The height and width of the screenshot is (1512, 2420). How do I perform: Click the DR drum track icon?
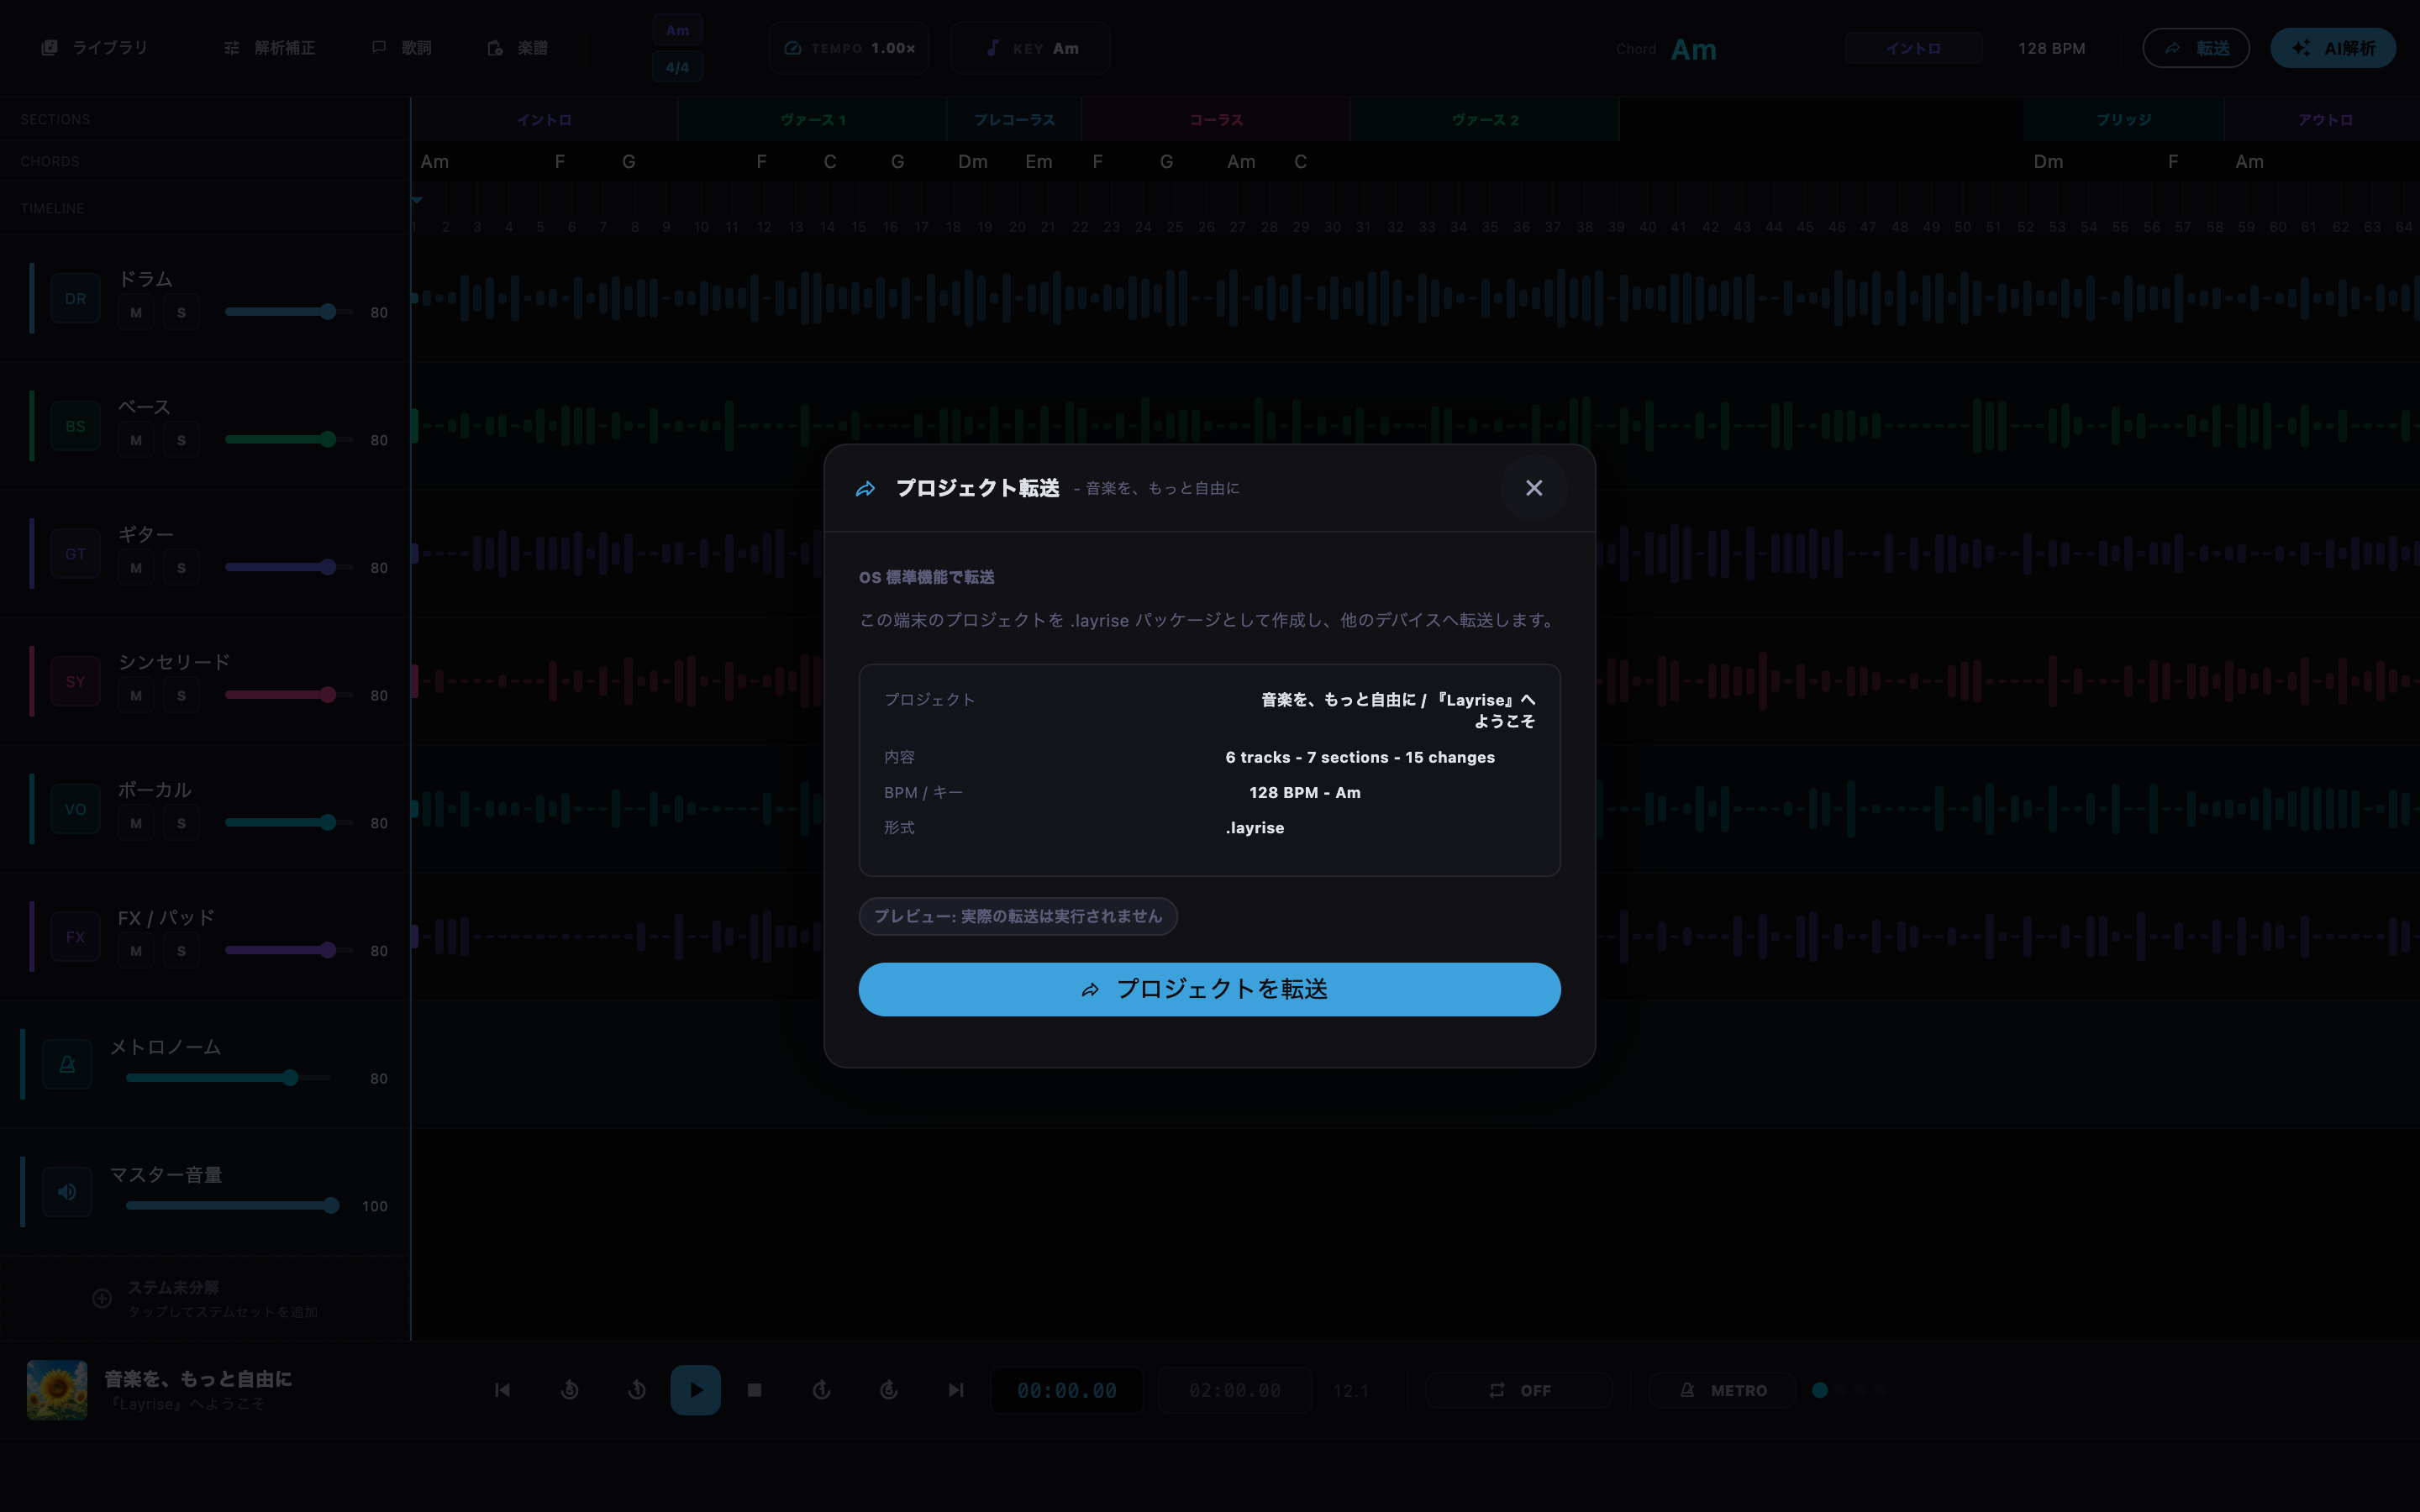[75, 298]
